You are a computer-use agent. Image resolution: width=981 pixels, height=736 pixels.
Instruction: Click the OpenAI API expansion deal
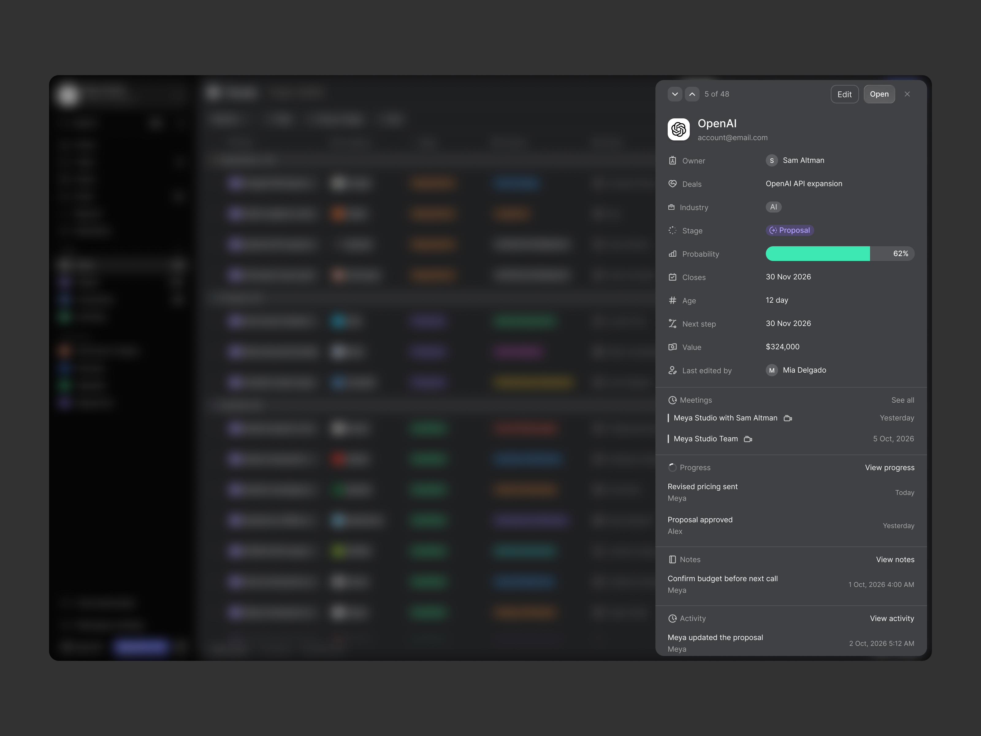pos(804,184)
